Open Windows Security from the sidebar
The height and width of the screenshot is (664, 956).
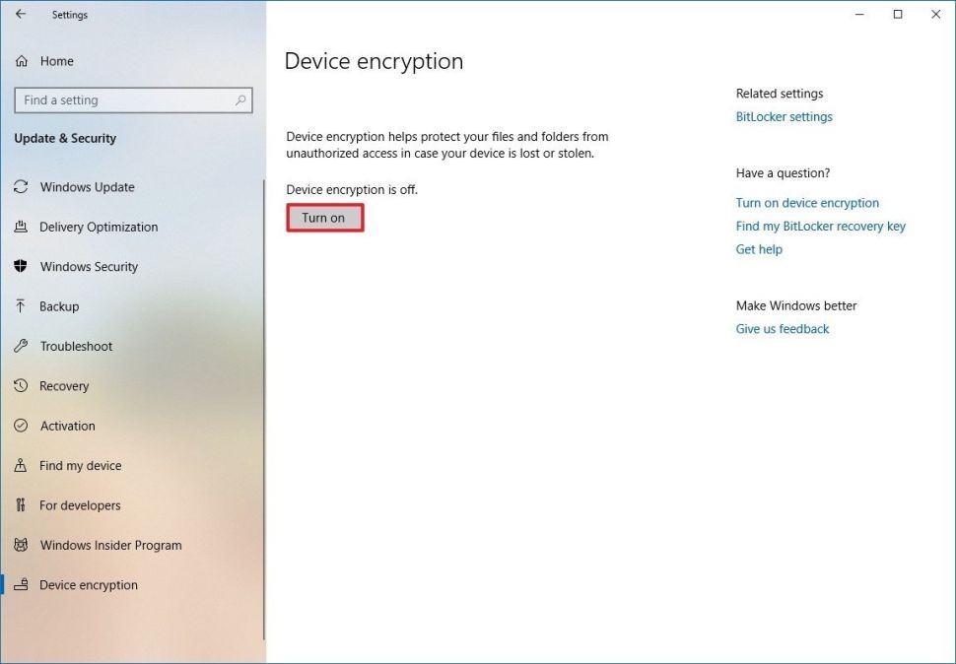[22, 266]
